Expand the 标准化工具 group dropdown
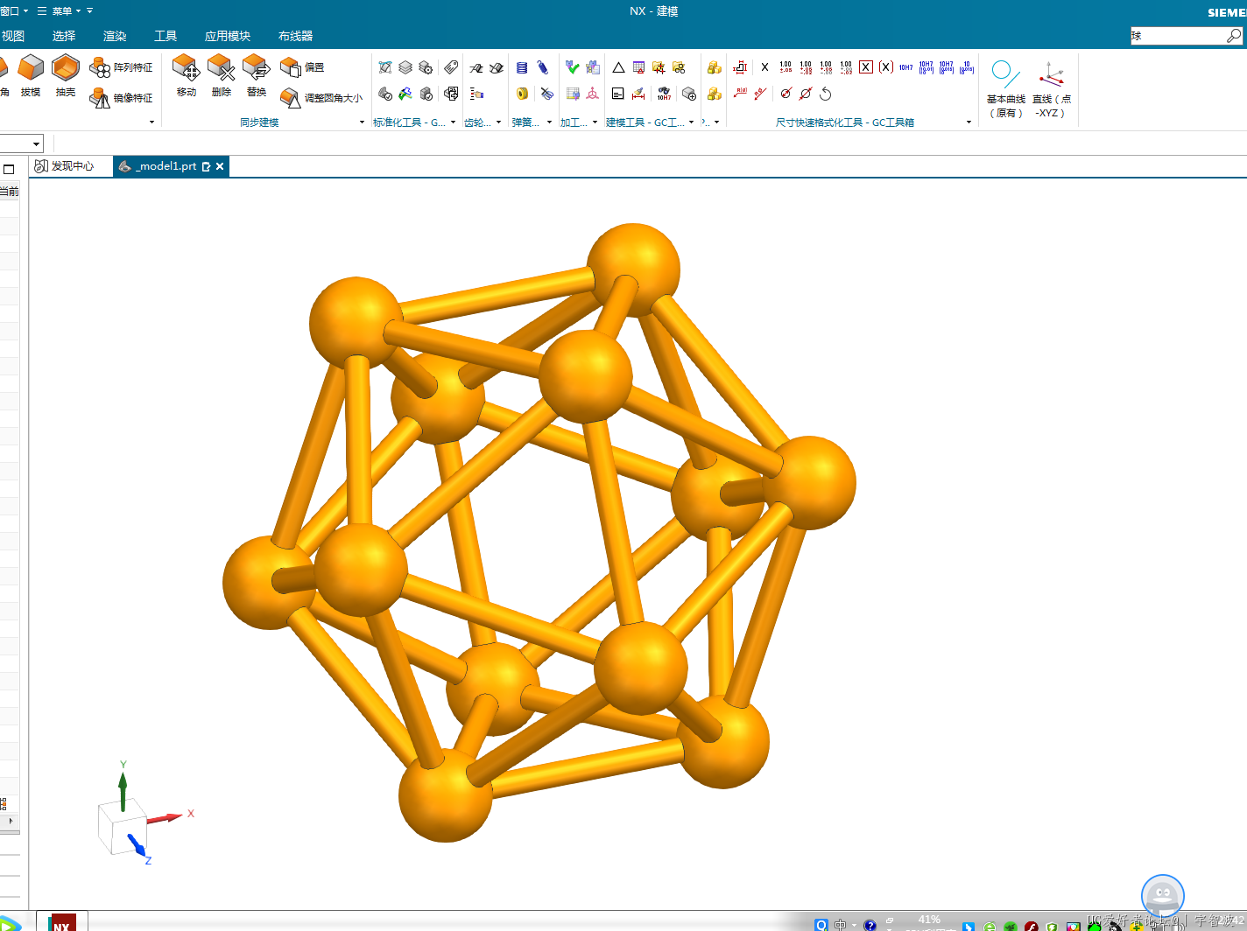Image resolution: width=1247 pixels, height=931 pixels. coord(454,122)
